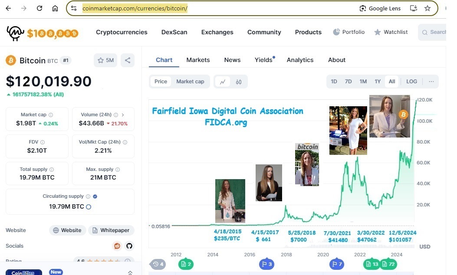This screenshot has height=275, width=457.
Task: Switch to the Analytics tab
Action: pyautogui.click(x=300, y=60)
